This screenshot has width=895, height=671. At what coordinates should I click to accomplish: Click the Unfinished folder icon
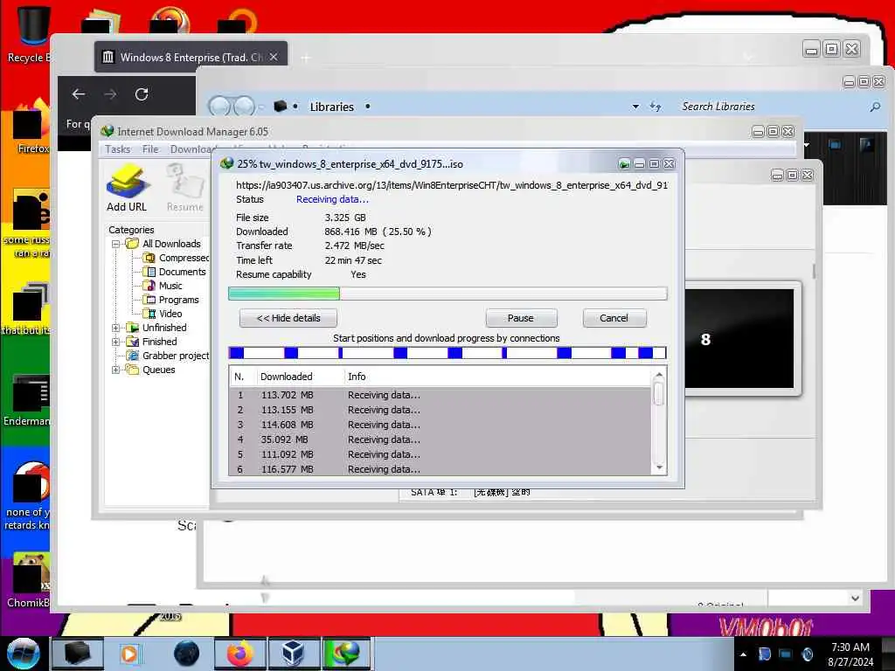pyautogui.click(x=133, y=328)
